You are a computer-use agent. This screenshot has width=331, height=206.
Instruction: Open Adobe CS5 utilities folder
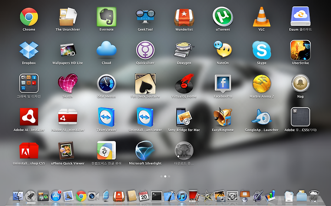coord(300,117)
